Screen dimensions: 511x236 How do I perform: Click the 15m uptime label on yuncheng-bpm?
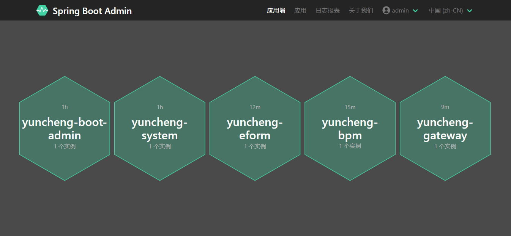(350, 107)
